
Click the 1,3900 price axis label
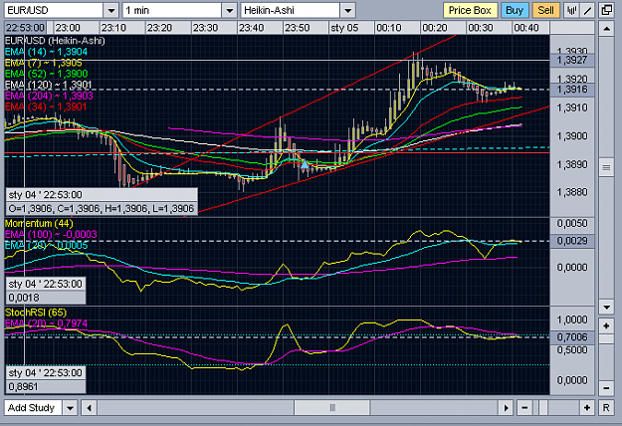pyautogui.click(x=571, y=136)
